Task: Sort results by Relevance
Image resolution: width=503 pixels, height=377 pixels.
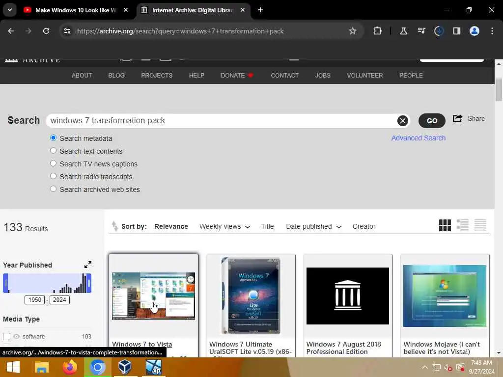Action: coord(171,226)
